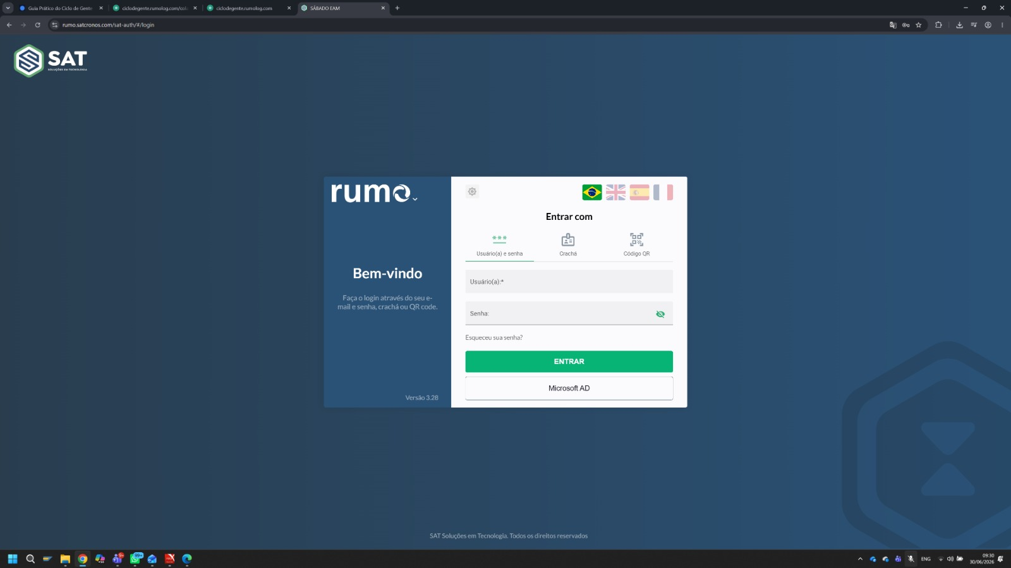This screenshot has width=1011, height=568.
Task: Open the Chrome profile icon
Action: [988, 25]
